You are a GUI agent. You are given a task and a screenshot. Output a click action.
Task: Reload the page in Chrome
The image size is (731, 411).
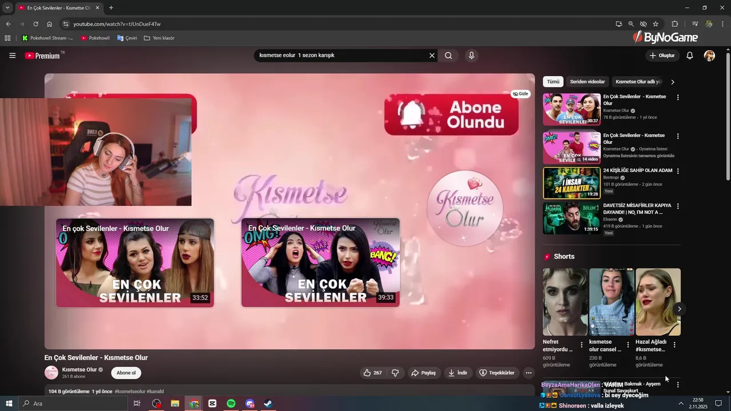[35, 24]
